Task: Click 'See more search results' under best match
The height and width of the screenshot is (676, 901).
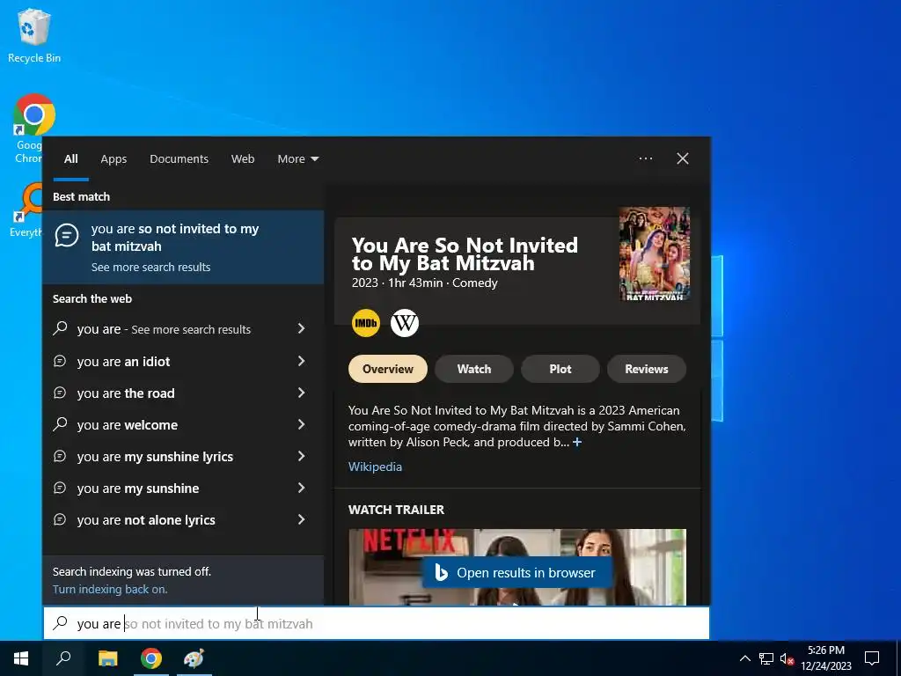Action: coord(150,268)
